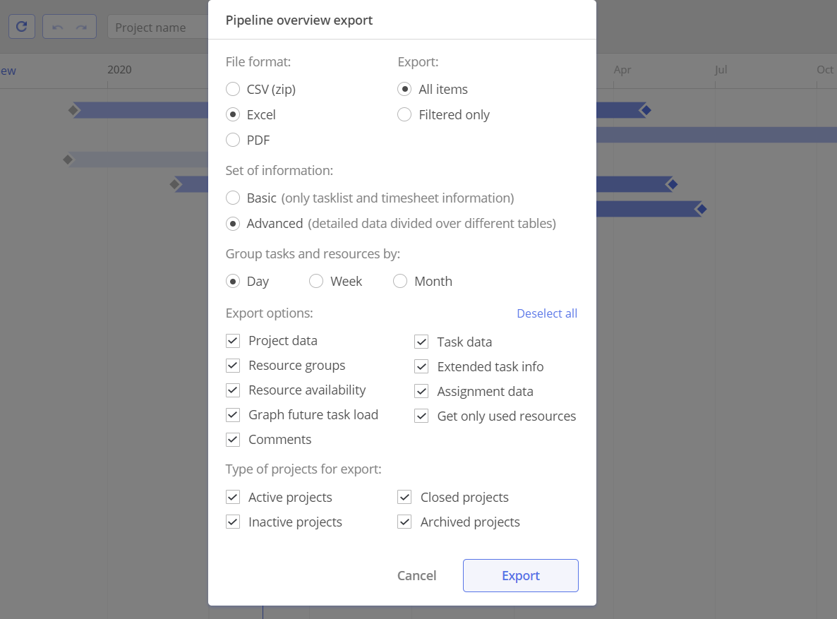The width and height of the screenshot is (837, 619).
Task: Select the Excel file format
Action: tap(233, 115)
